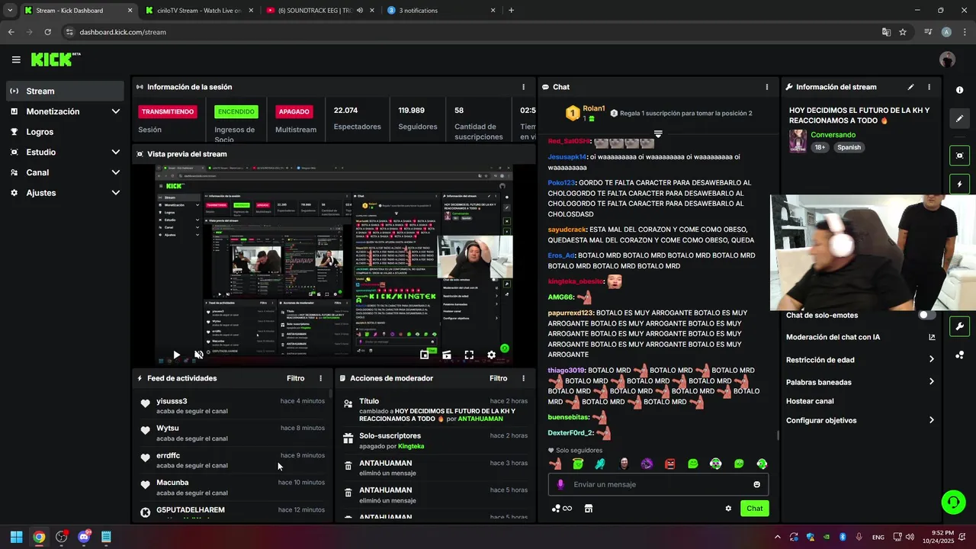
Task: Click the green Chat send button
Action: click(754, 509)
